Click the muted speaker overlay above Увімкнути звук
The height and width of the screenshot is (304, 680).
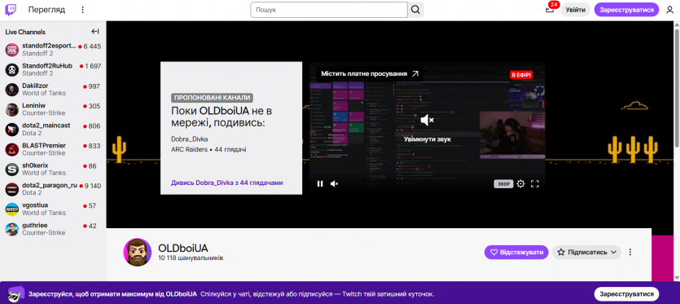(428, 121)
